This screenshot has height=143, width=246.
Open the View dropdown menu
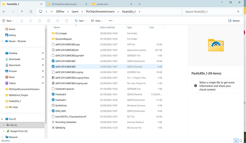97,21
